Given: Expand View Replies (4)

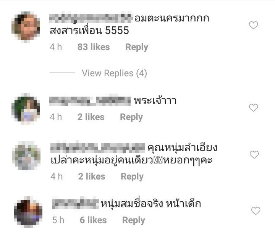Looking at the screenshot, I should pos(114,73).
